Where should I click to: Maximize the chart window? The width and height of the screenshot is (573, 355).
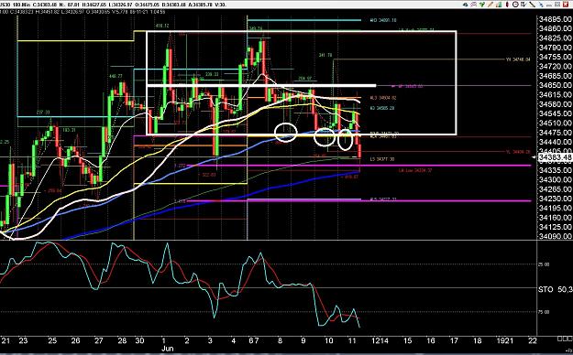coord(557,5)
